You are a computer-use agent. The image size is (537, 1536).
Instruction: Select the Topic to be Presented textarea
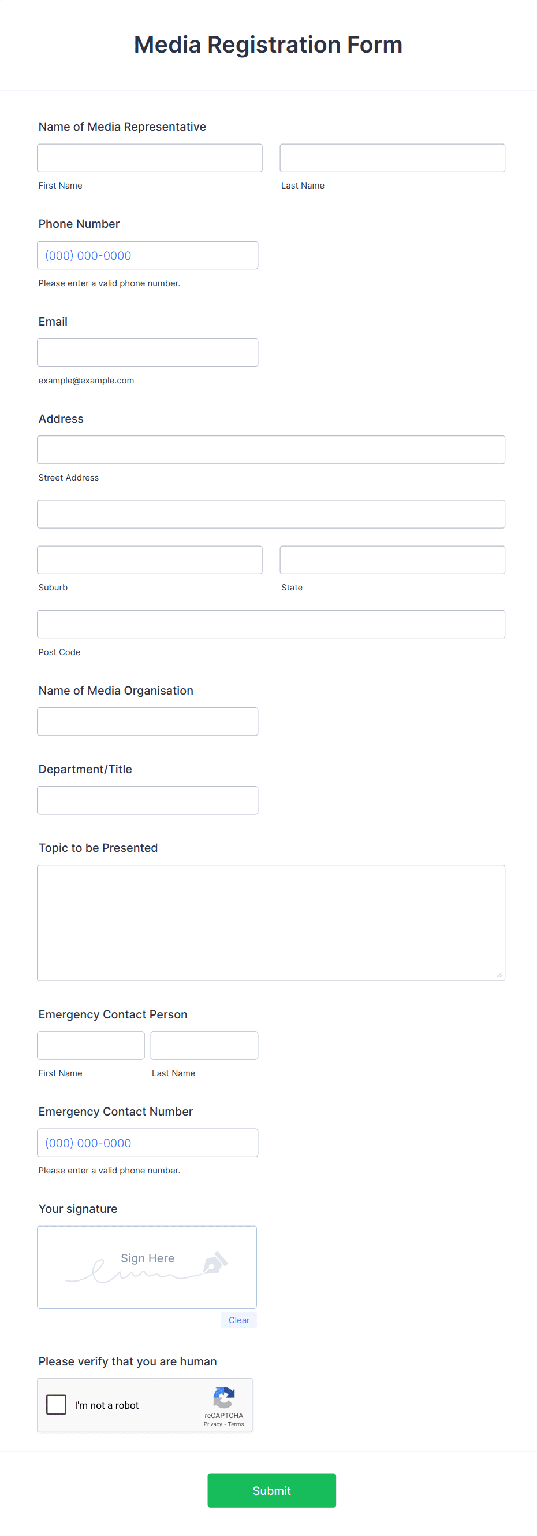click(x=271, y=921)
